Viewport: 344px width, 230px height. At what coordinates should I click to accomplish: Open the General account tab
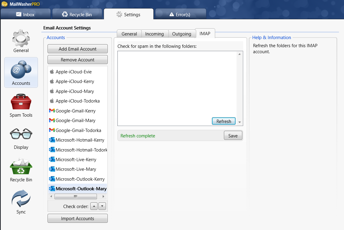pos(129,34)
